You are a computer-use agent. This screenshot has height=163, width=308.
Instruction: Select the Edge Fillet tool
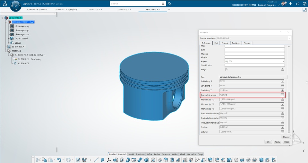coord(217,160)
